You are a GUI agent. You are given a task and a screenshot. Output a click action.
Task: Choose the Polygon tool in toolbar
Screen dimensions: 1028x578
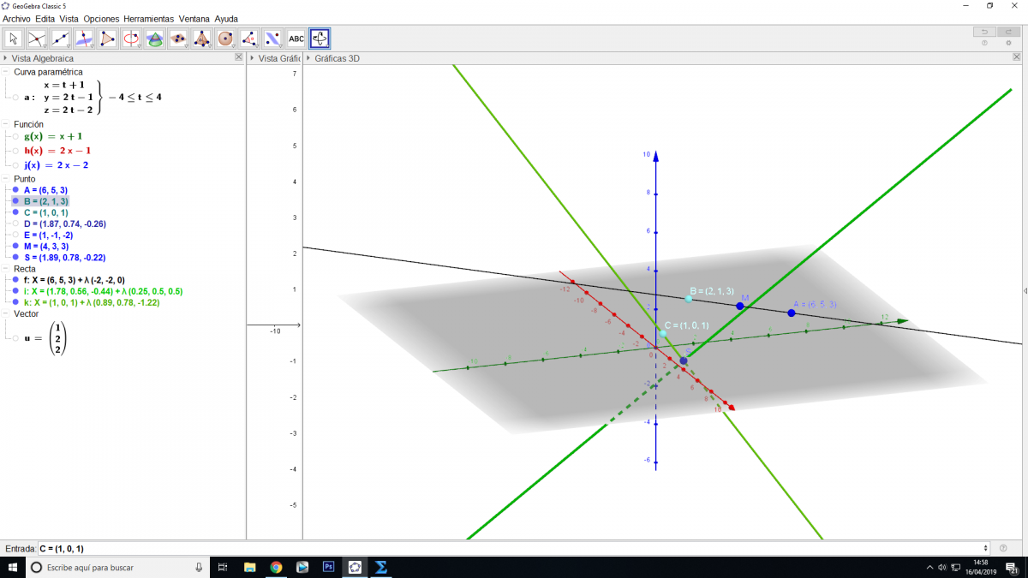(108, 39)
